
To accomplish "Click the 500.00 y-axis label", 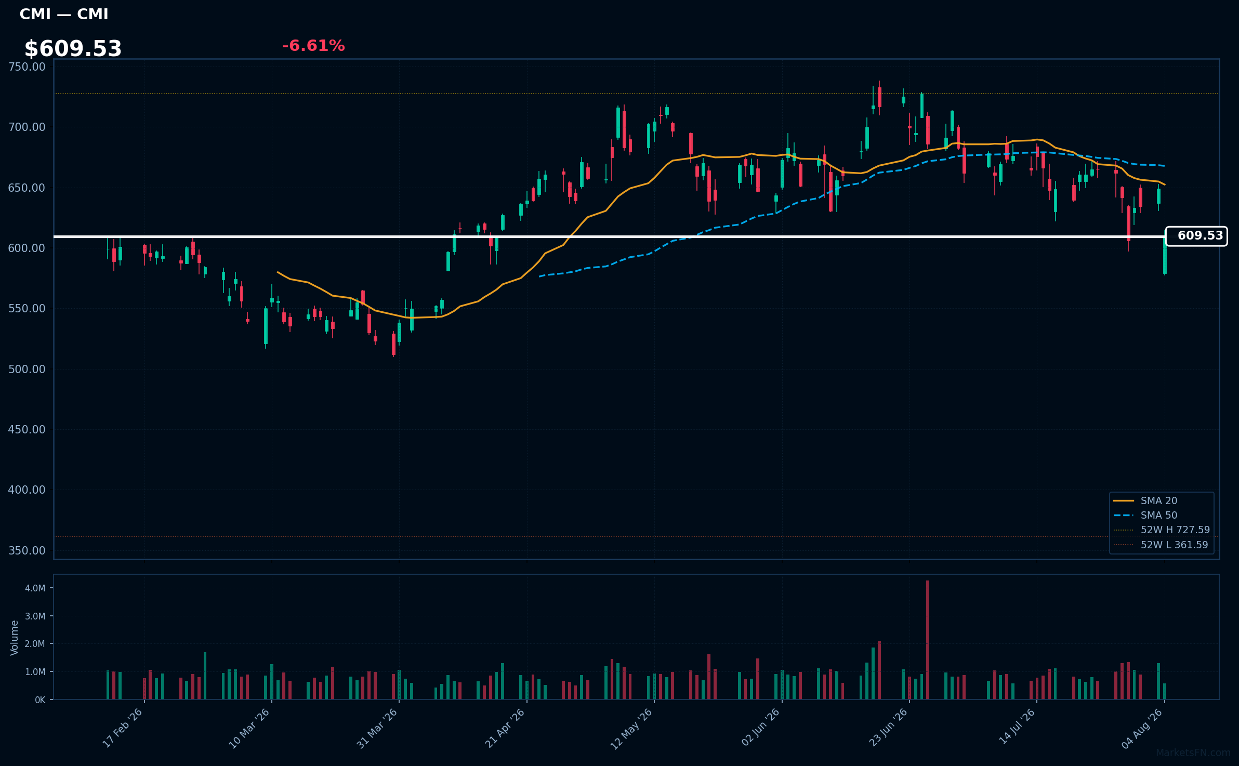I will point(27,369).
